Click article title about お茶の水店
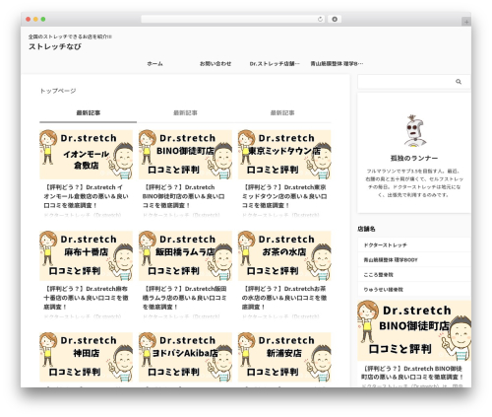The height and width of the screenshot is (417, 492). 284,298
